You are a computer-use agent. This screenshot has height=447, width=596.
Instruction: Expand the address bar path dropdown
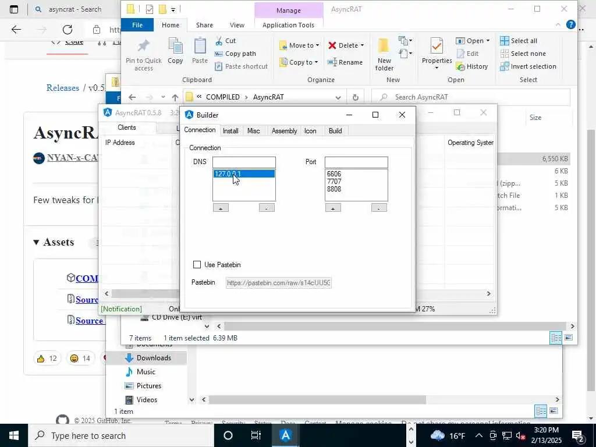pyautogui.click(x=338, y=97)
